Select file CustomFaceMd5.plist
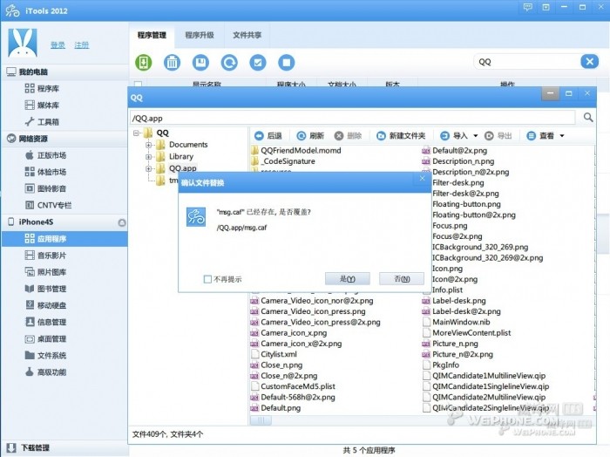This screenshot has width=610, height=457. click(293, 386)
